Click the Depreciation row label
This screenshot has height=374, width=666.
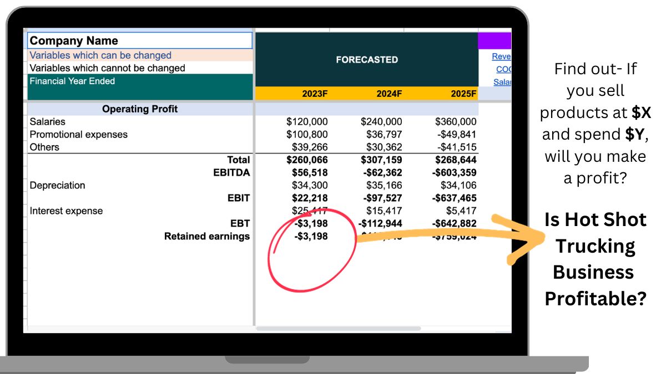(x=58, y=186)
